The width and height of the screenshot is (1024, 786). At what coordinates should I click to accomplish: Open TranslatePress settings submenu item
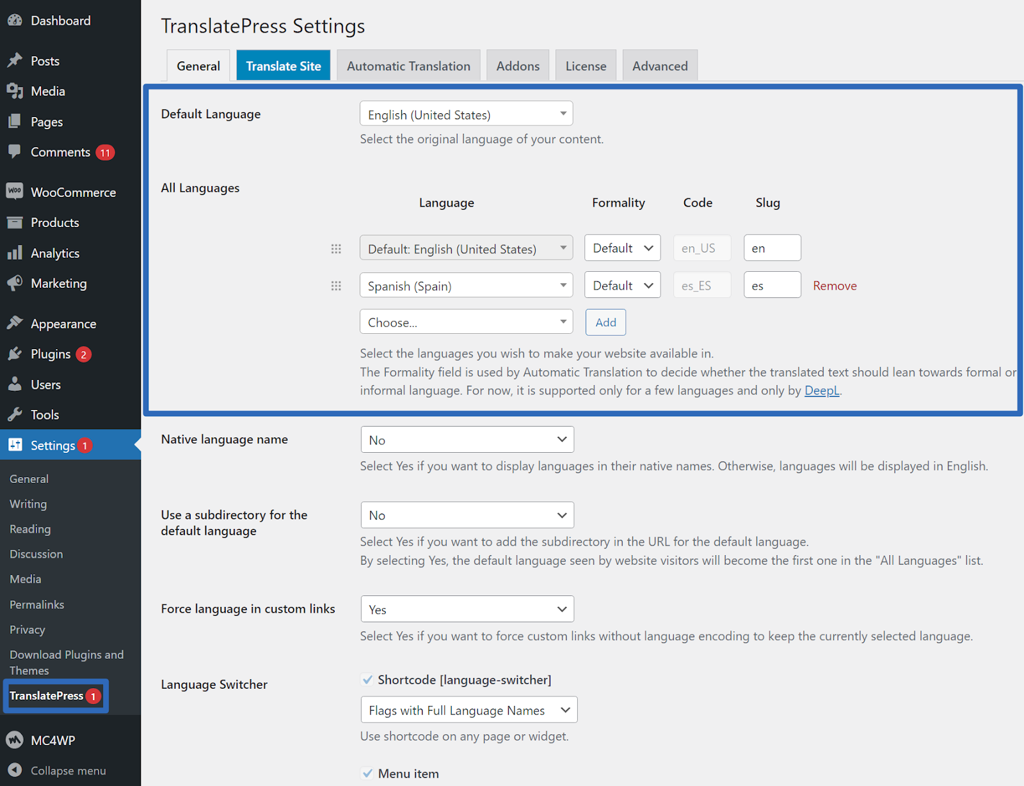coord(46,696)
